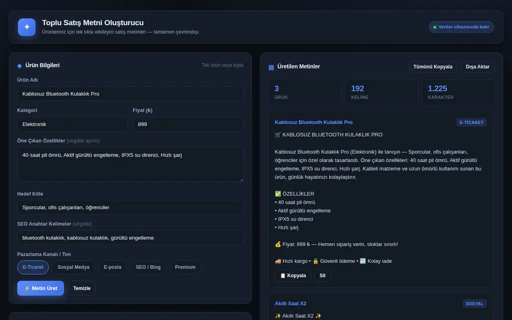Select the SEO / Blog tone chip

pos(148,267)
